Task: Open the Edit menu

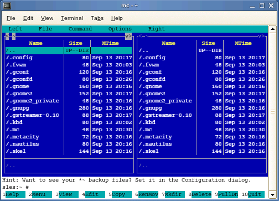Action: tap(28, 18)
